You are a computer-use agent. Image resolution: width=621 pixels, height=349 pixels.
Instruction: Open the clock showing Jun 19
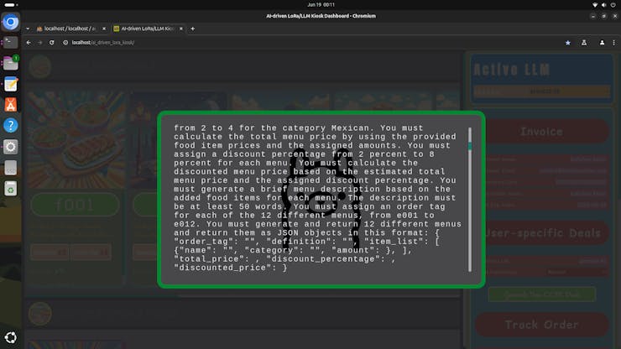pos(321,5)
